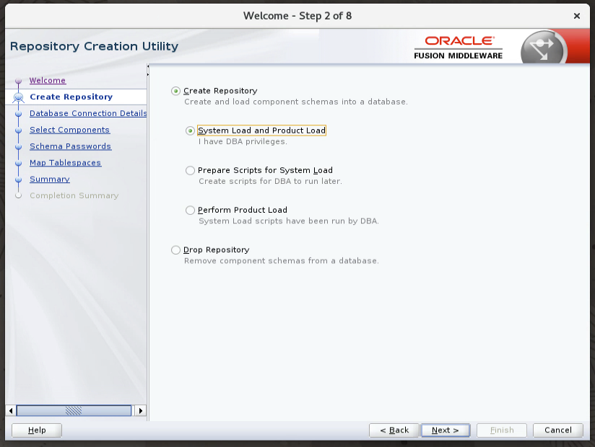Select the current Create Repository step

point(71,97)
